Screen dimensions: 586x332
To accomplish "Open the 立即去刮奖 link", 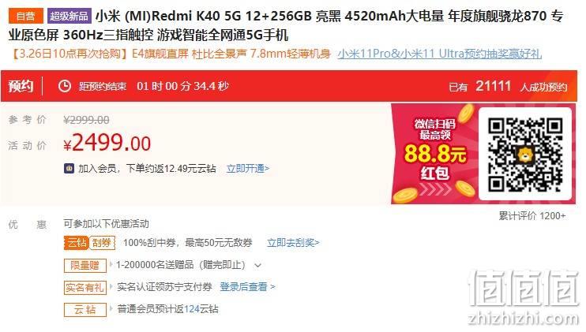I will (293, 243).
